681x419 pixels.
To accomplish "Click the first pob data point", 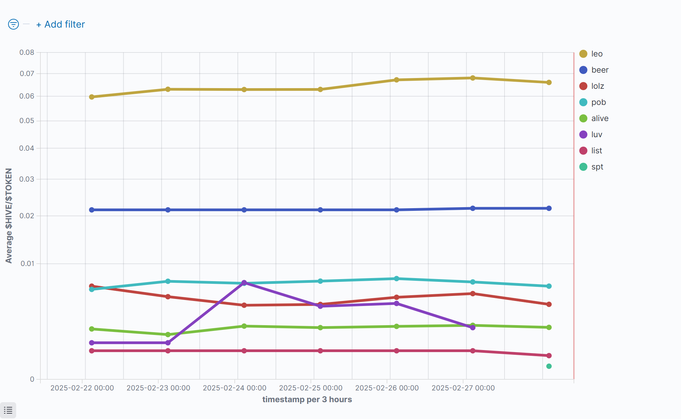I will pos(92,289).
